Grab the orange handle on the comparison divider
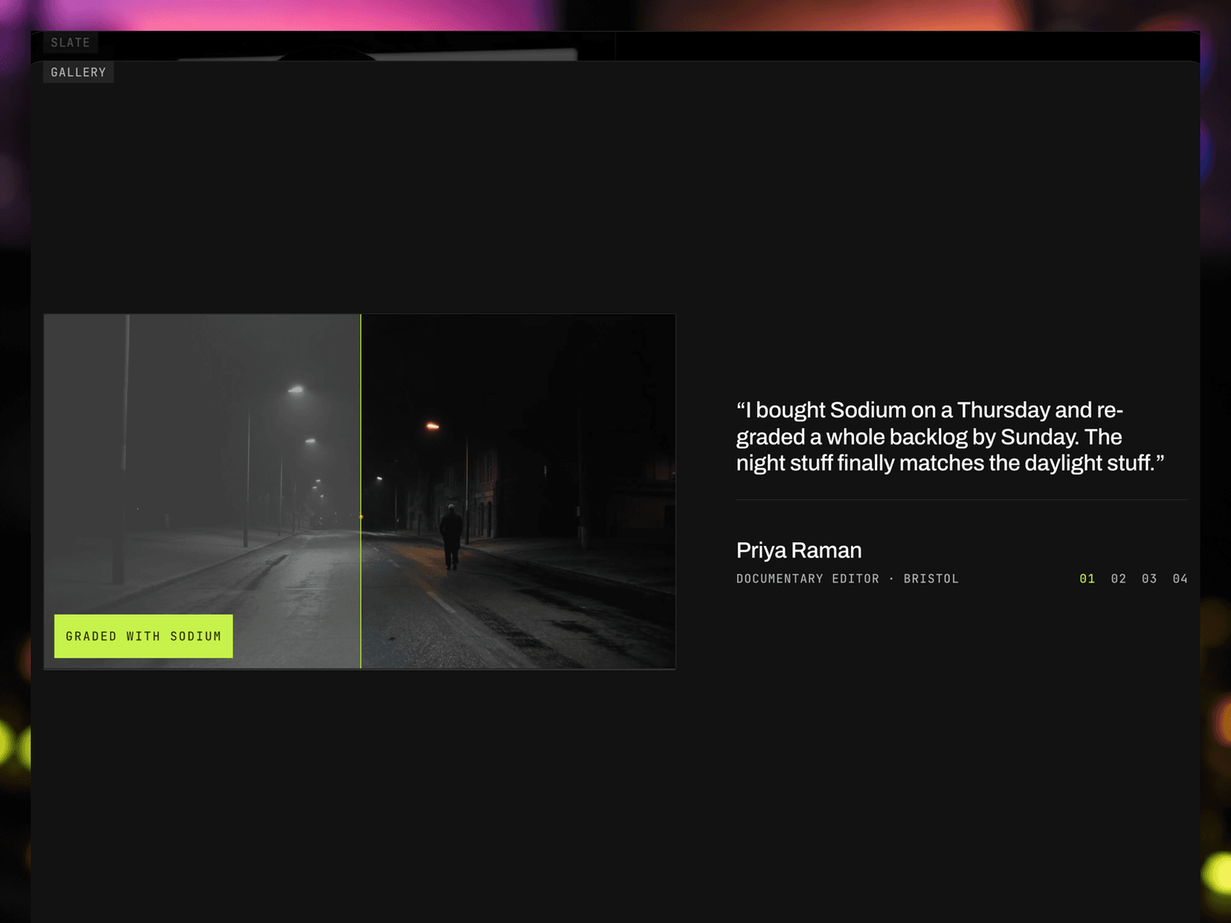This screenshot has height=923, width=1231. pos(361,517)
